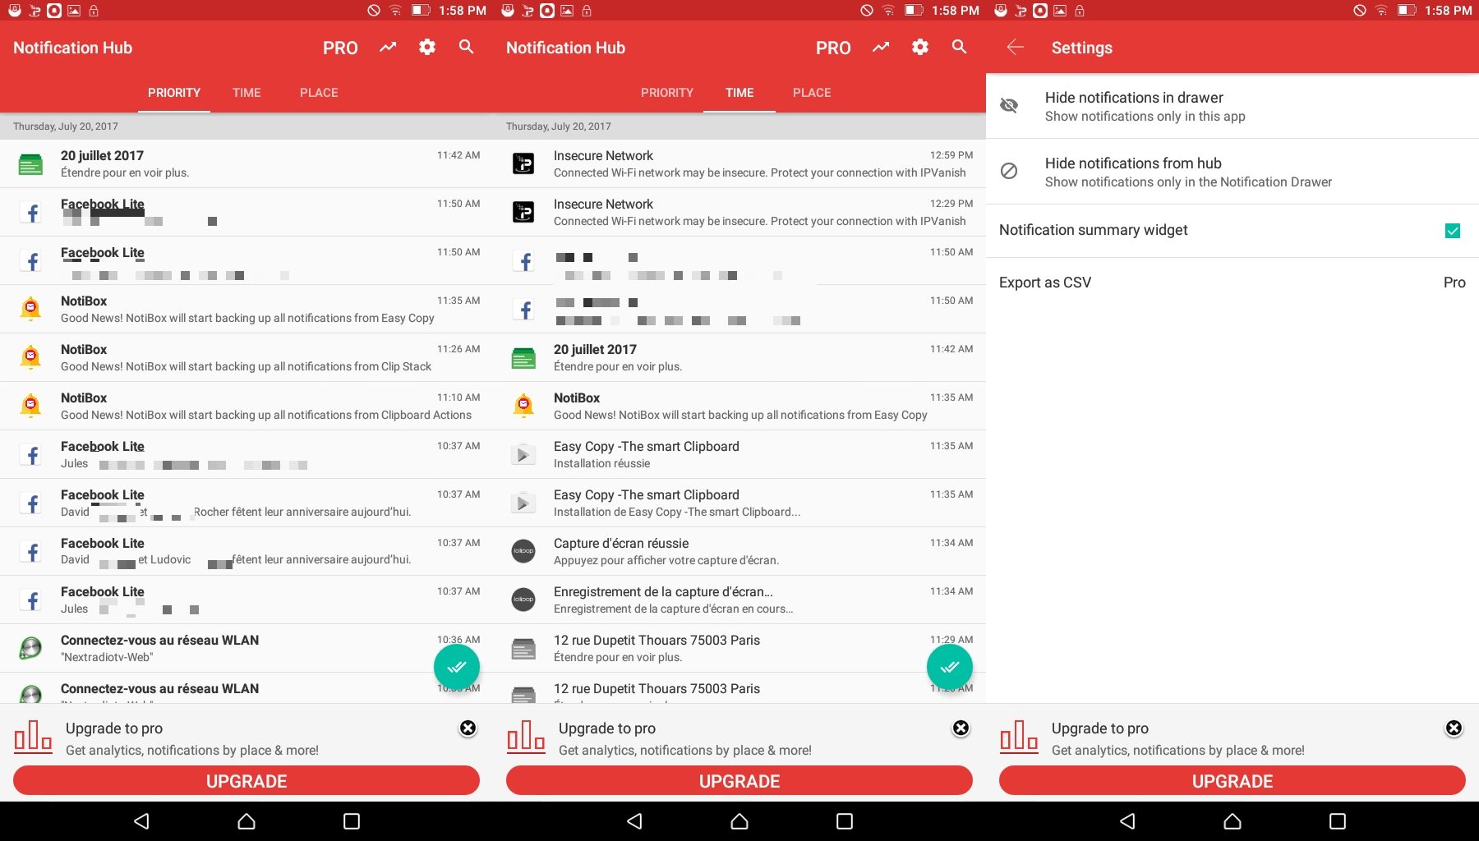Image resolution: width=1479 pixels, height=841 pixels.
Task: Open NotiBox notification about Clipboard Actions
Action: [x=246, y=406]
